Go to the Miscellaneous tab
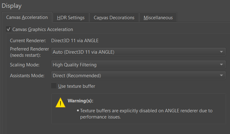Screen dimensions: 230x134 click(x=158, y=18)
